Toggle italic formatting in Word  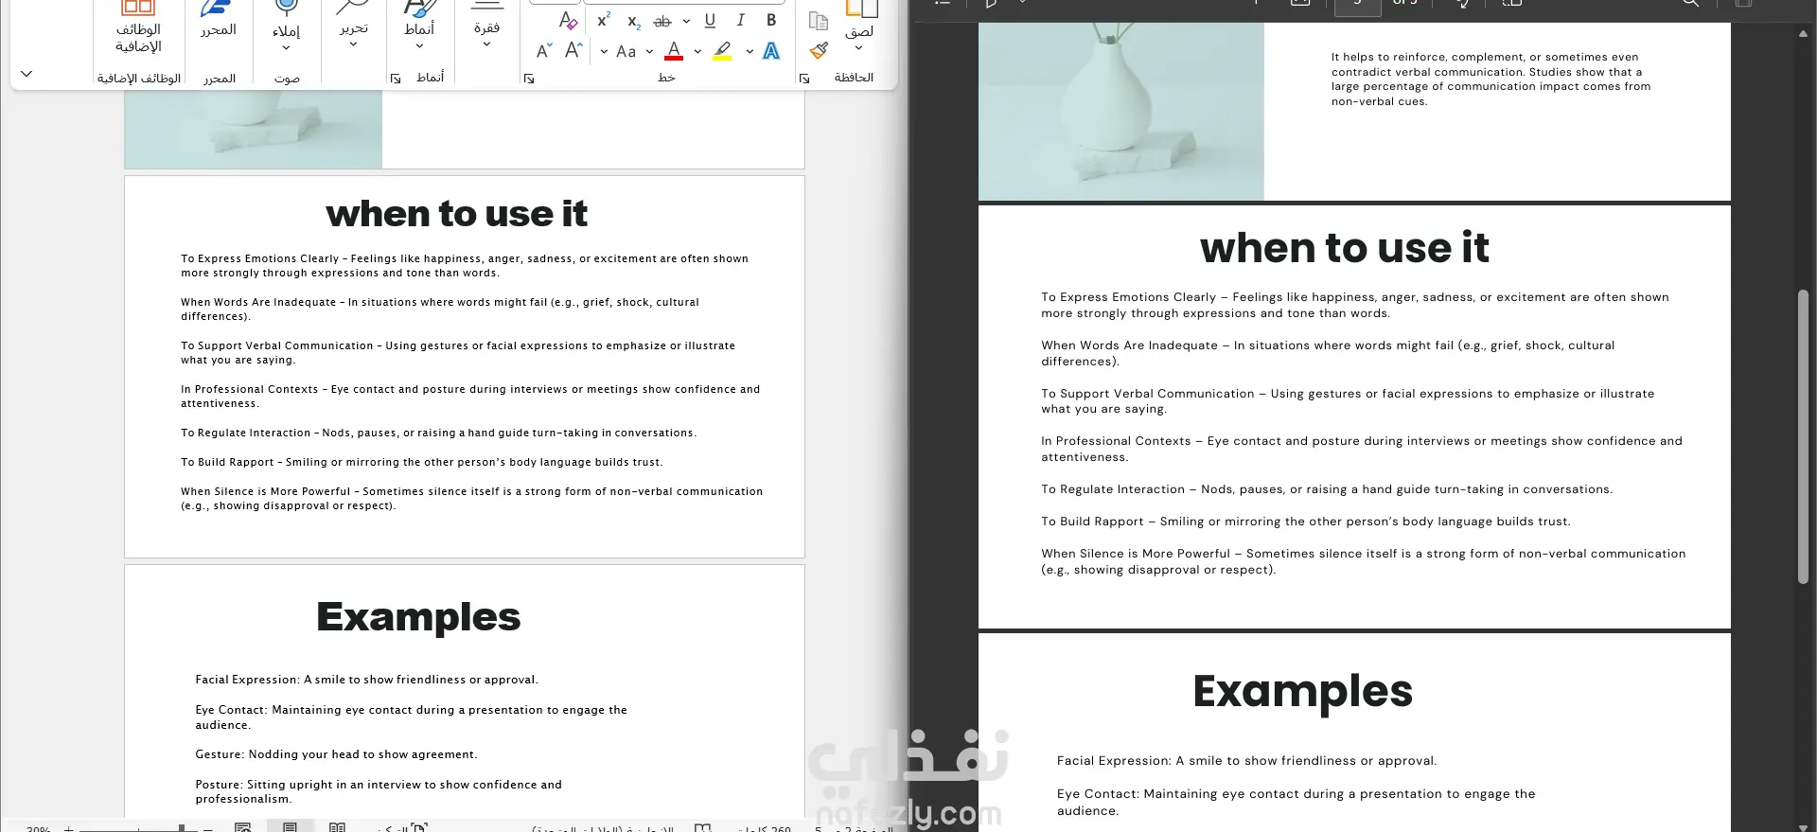coord(740,20)
